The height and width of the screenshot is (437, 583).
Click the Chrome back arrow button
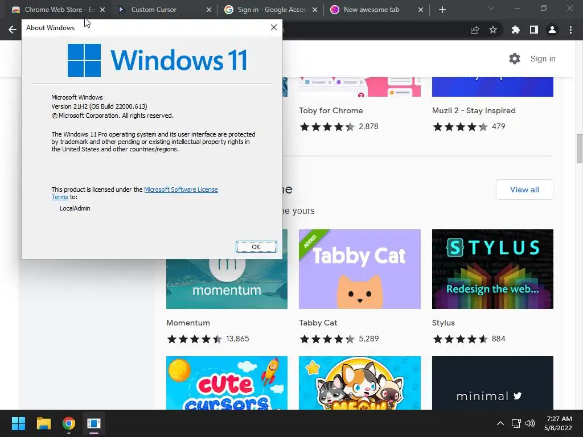pos(13,30)
